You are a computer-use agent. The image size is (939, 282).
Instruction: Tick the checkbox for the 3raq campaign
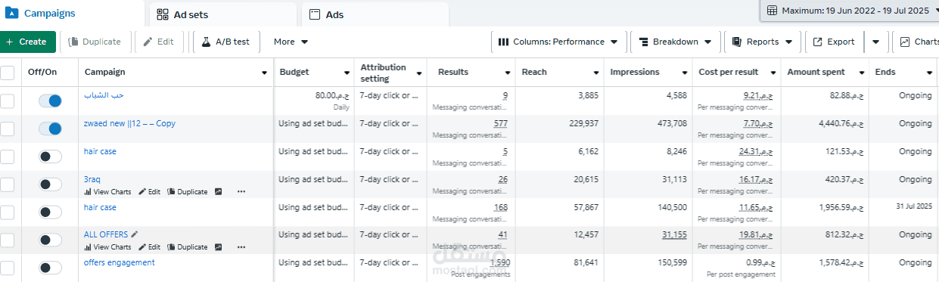click(x=7, y=184)
